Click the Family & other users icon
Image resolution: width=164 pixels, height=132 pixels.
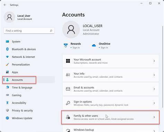(x=68, y=117)
